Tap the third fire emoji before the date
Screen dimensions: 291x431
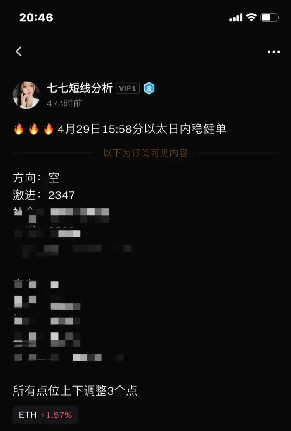pyautogui.click(x=48, y=129)
